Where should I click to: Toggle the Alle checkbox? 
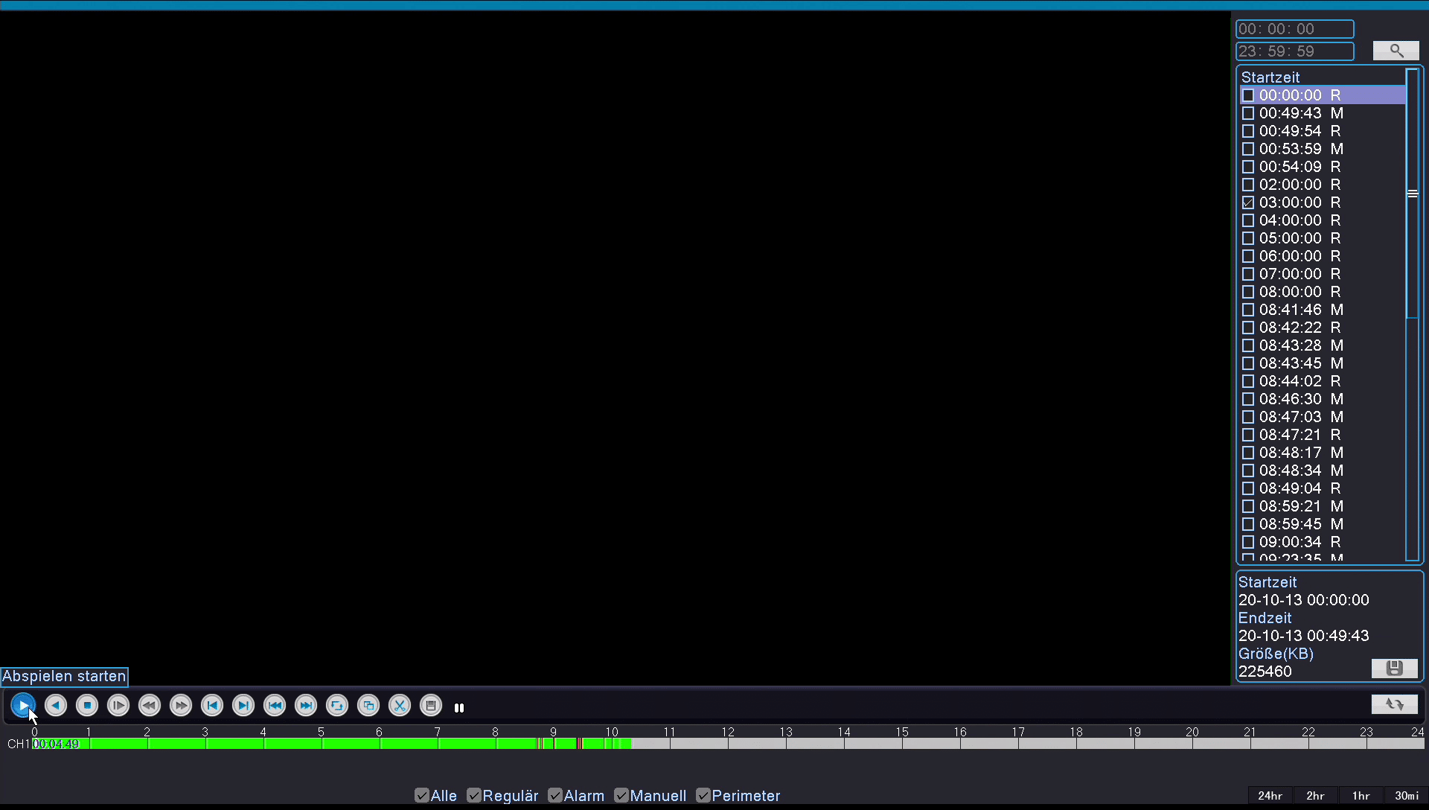click(422, 796)
